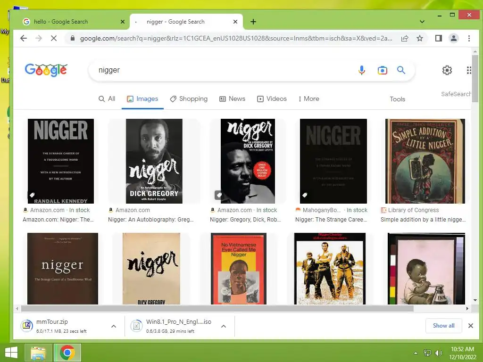This screenshot has width=483, height=362.
Task: Switch to the Shopping results tab
Action: tap(189, 99)
